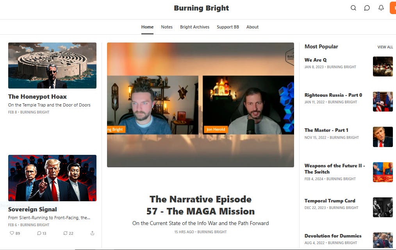Viewport: 396px width, 250px height.
Task: Open the We Are Q post
Action: pyautogui.click(x=316, y=60)
